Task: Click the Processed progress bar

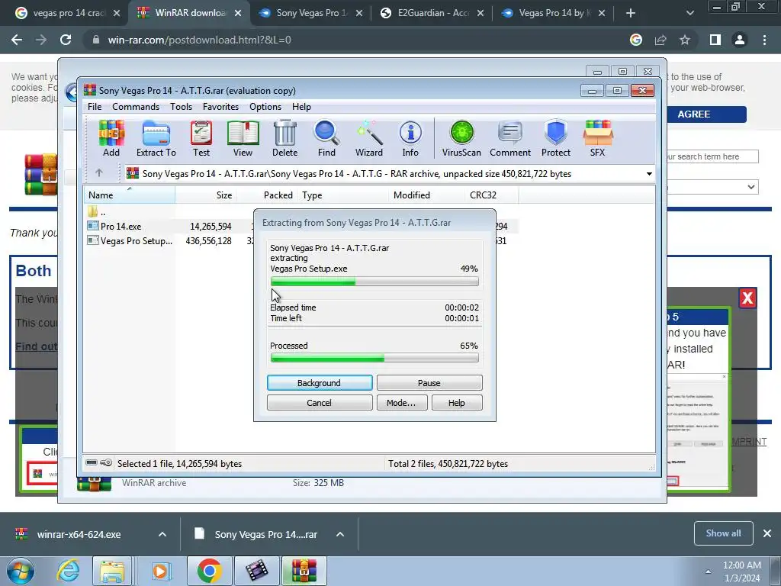Action: pyautogui.click(x=374, y=358)
